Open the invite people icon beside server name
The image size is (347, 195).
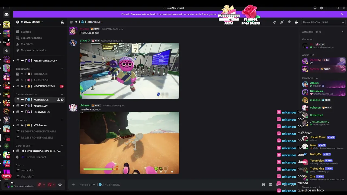point(62,22)
